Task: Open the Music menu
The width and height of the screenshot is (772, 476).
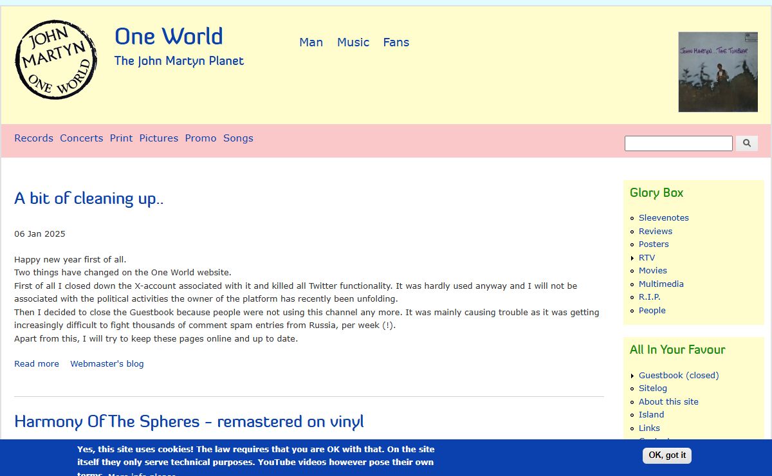Action: click(353, 42)
